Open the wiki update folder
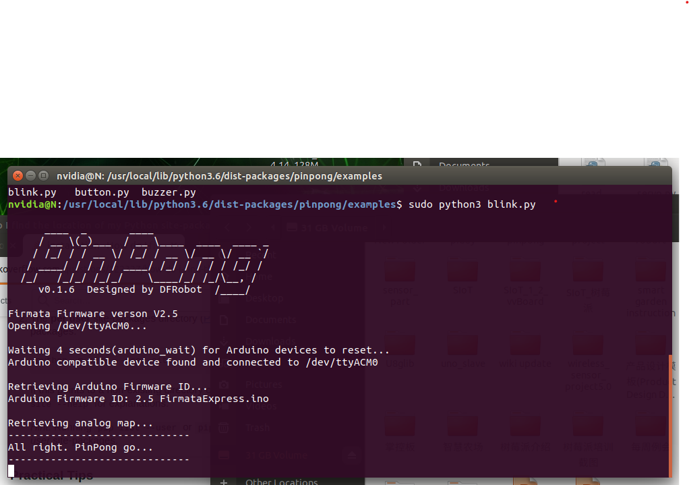The height and width of the screenshot is (485, 689). point(525,351)
